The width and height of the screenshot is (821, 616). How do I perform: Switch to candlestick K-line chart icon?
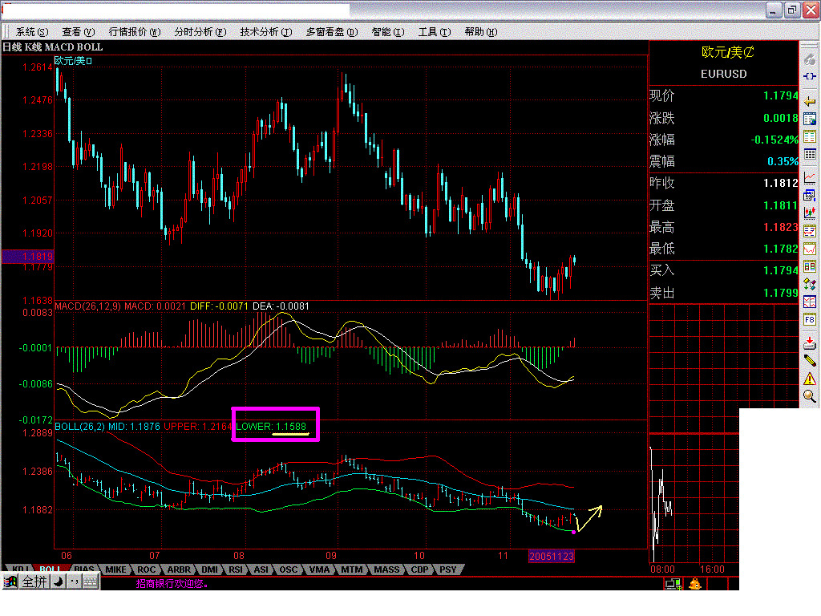point(810,213)
